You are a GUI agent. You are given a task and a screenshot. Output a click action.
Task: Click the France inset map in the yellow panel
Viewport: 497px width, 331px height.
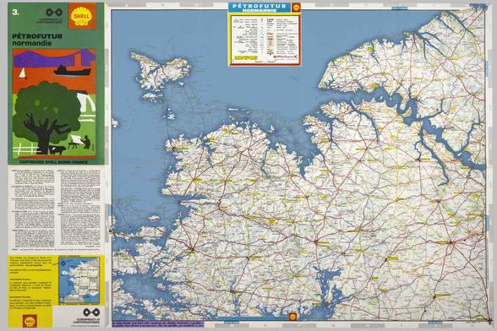pyautogui.click(x=79, y=280)
